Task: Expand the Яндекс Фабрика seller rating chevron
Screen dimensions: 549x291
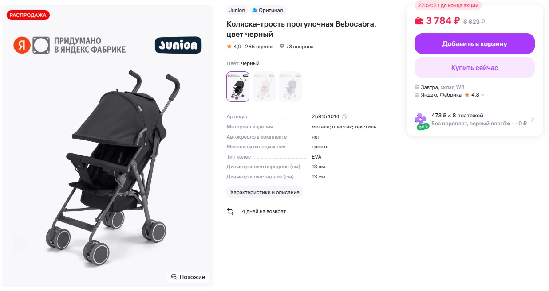Action: tap(483, 95)
